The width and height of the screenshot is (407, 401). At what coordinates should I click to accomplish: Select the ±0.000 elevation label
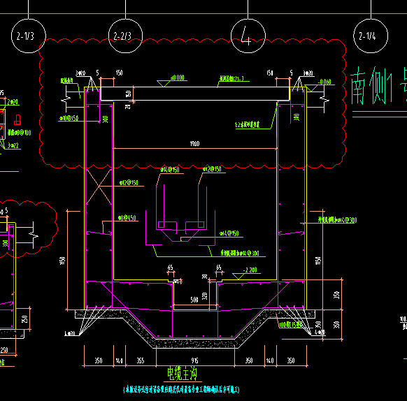178,78
